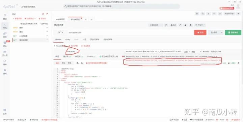Click the magnifier toolbar button at top right
243x122 pixels.
pos(202,14)
